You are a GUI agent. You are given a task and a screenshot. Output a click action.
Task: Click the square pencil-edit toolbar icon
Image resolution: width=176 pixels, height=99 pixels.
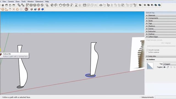click(123, 5)
